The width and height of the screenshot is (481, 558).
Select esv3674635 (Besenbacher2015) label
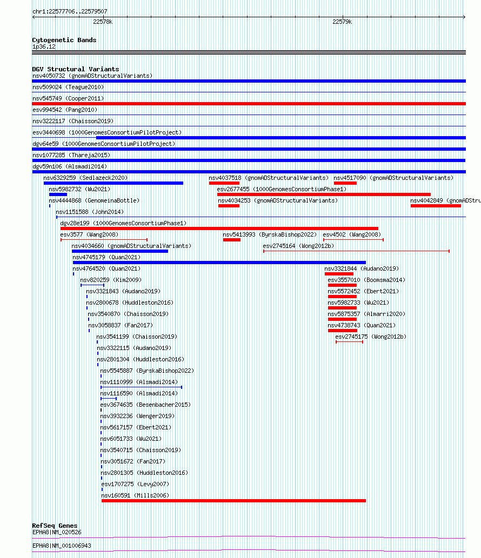[145, 406]
